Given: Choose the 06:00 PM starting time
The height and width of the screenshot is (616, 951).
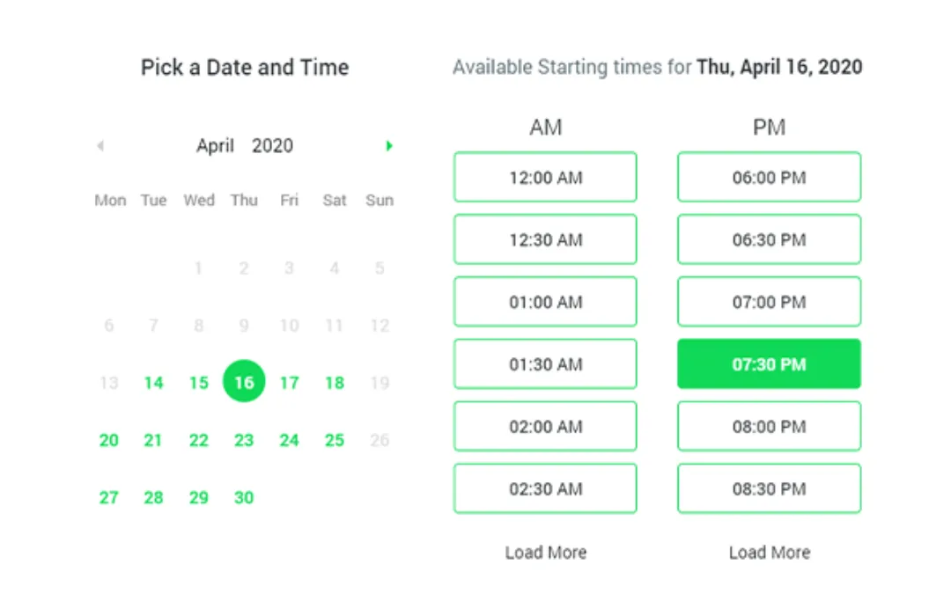Looking at the screenshot, I should (x=769, y=178).
